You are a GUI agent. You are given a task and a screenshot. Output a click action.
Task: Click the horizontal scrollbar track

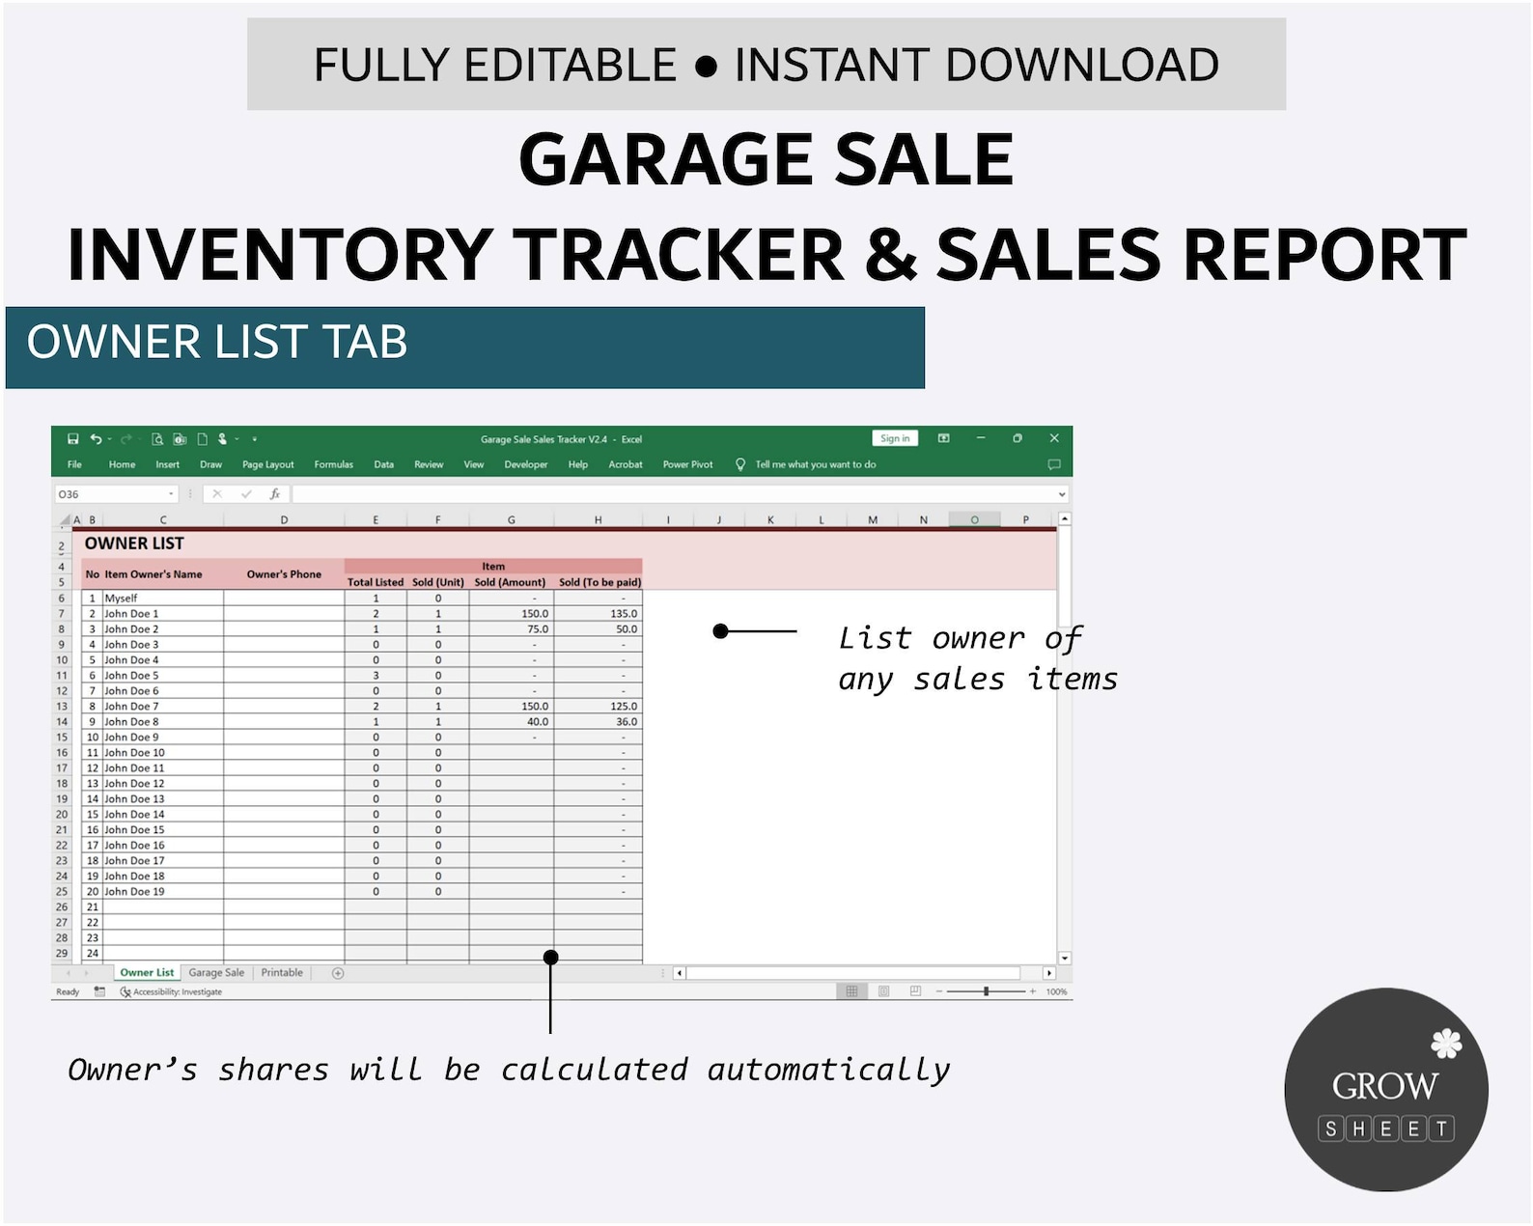[852, 973]
